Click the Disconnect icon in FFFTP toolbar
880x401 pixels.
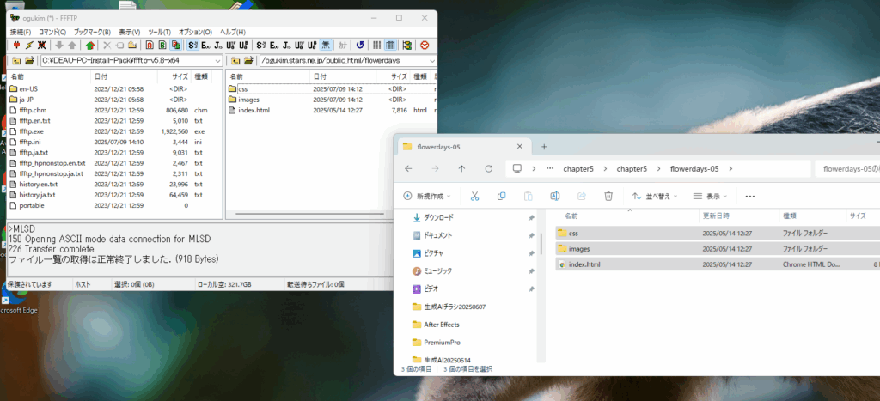click(x=41, y=45)
